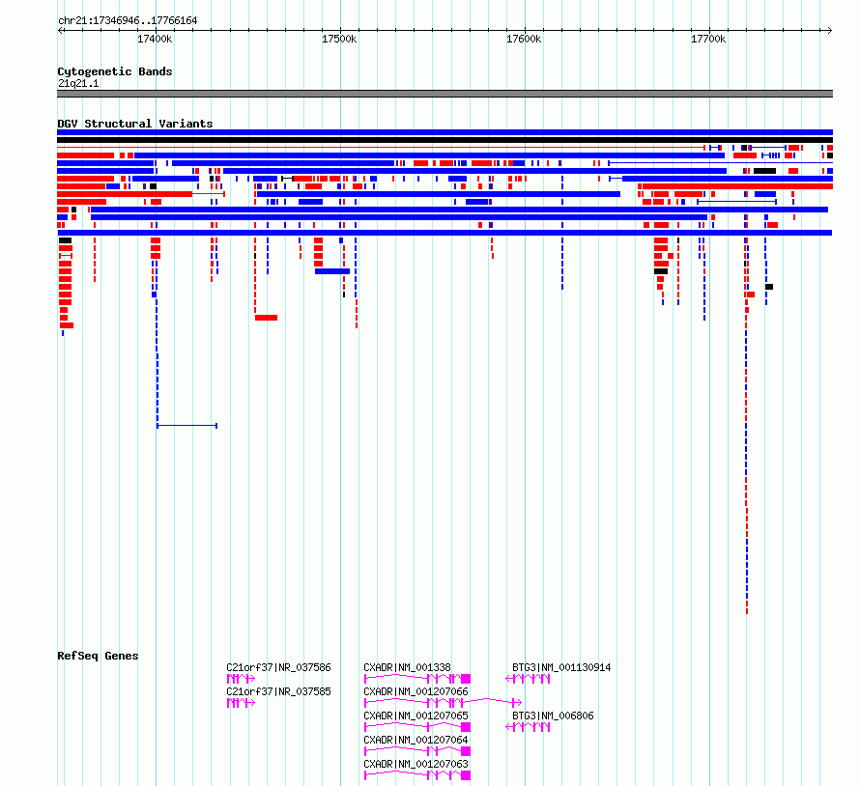The width and height of the screenshot is (860, 786).
Task: Click the CXADR|NM_001338 gene label
Action: tap(407, 667)
